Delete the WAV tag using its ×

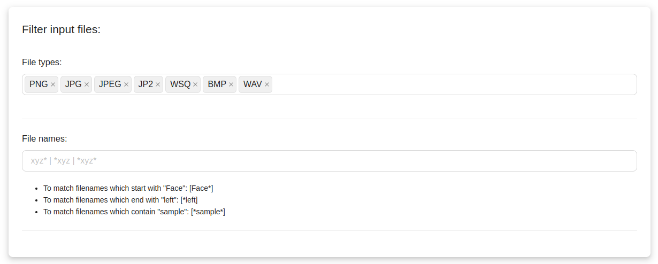tap(267, 84)
